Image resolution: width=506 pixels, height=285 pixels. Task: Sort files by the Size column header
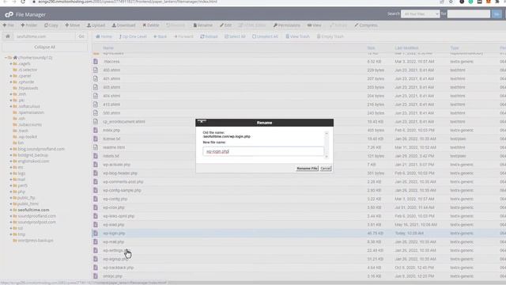(371, 47)
